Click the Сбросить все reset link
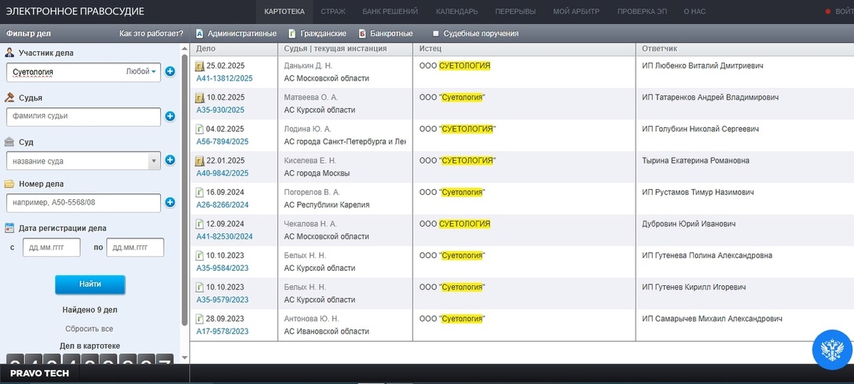The image size is (854, 384). click(x=89, y=329)
